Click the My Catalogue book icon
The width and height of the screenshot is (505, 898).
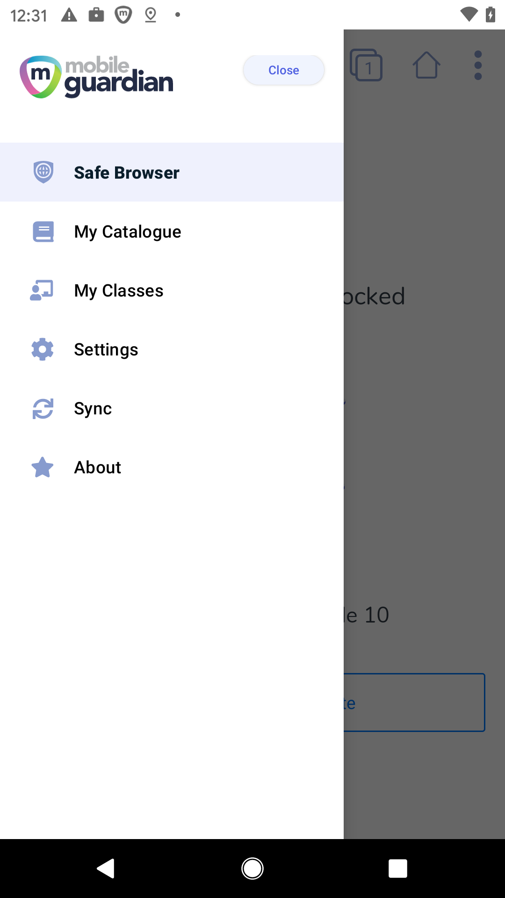pos(43,232)
